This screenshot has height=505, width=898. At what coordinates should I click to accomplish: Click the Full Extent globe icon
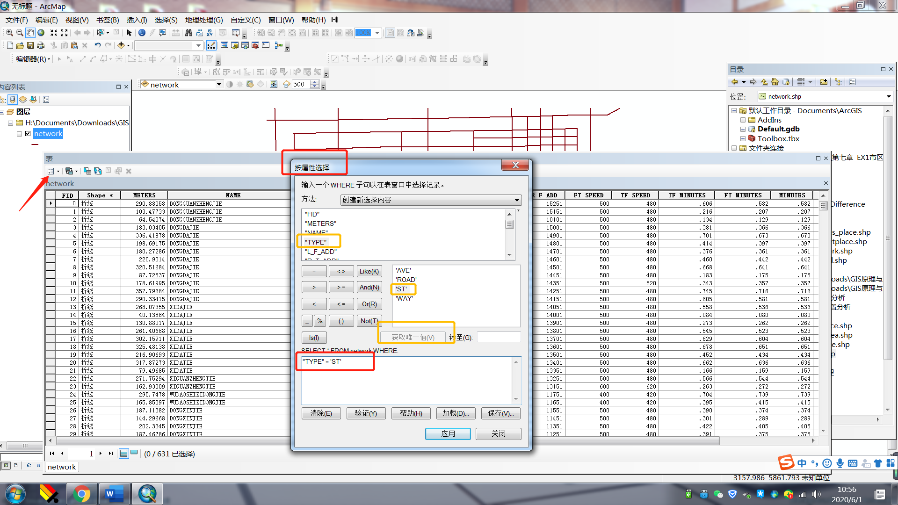41,33
